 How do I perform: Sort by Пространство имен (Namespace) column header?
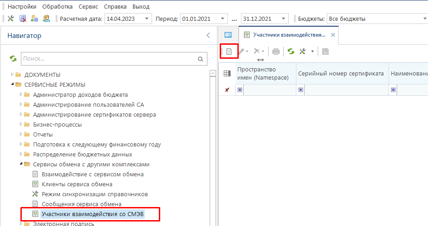pyautogui.click(x=266, y=73)
